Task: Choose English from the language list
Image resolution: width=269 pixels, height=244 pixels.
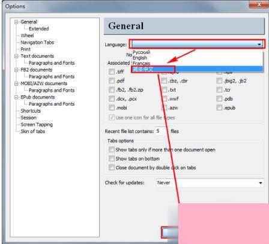Action: tap(140, 58)
